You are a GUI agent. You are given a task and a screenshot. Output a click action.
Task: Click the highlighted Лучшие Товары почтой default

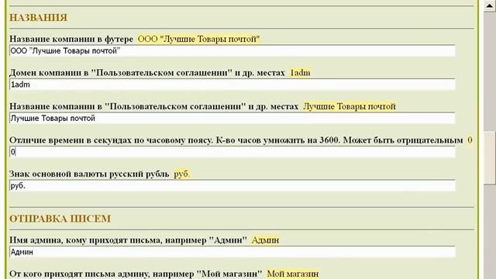[x=350, y=106]
